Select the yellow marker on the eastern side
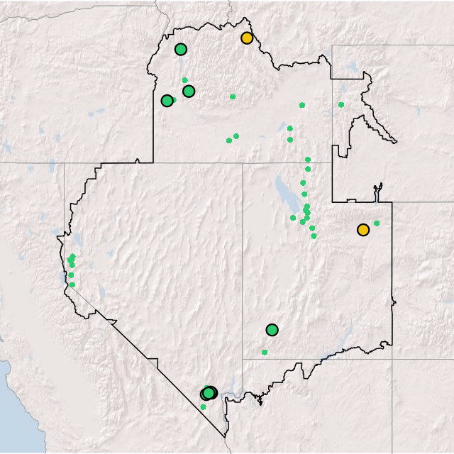Image resolution: width=454 pixels, height=454 pixels. pos(363,230)
